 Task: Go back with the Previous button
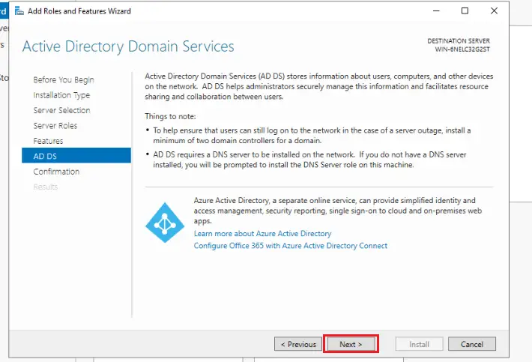tap(298, 344)
